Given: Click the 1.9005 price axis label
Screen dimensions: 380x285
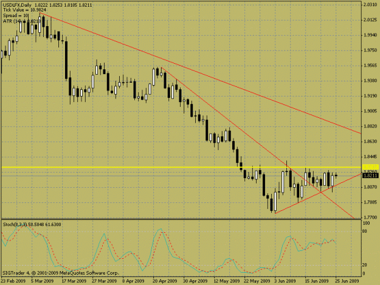Looking at the screenshot, I should 370,111.
